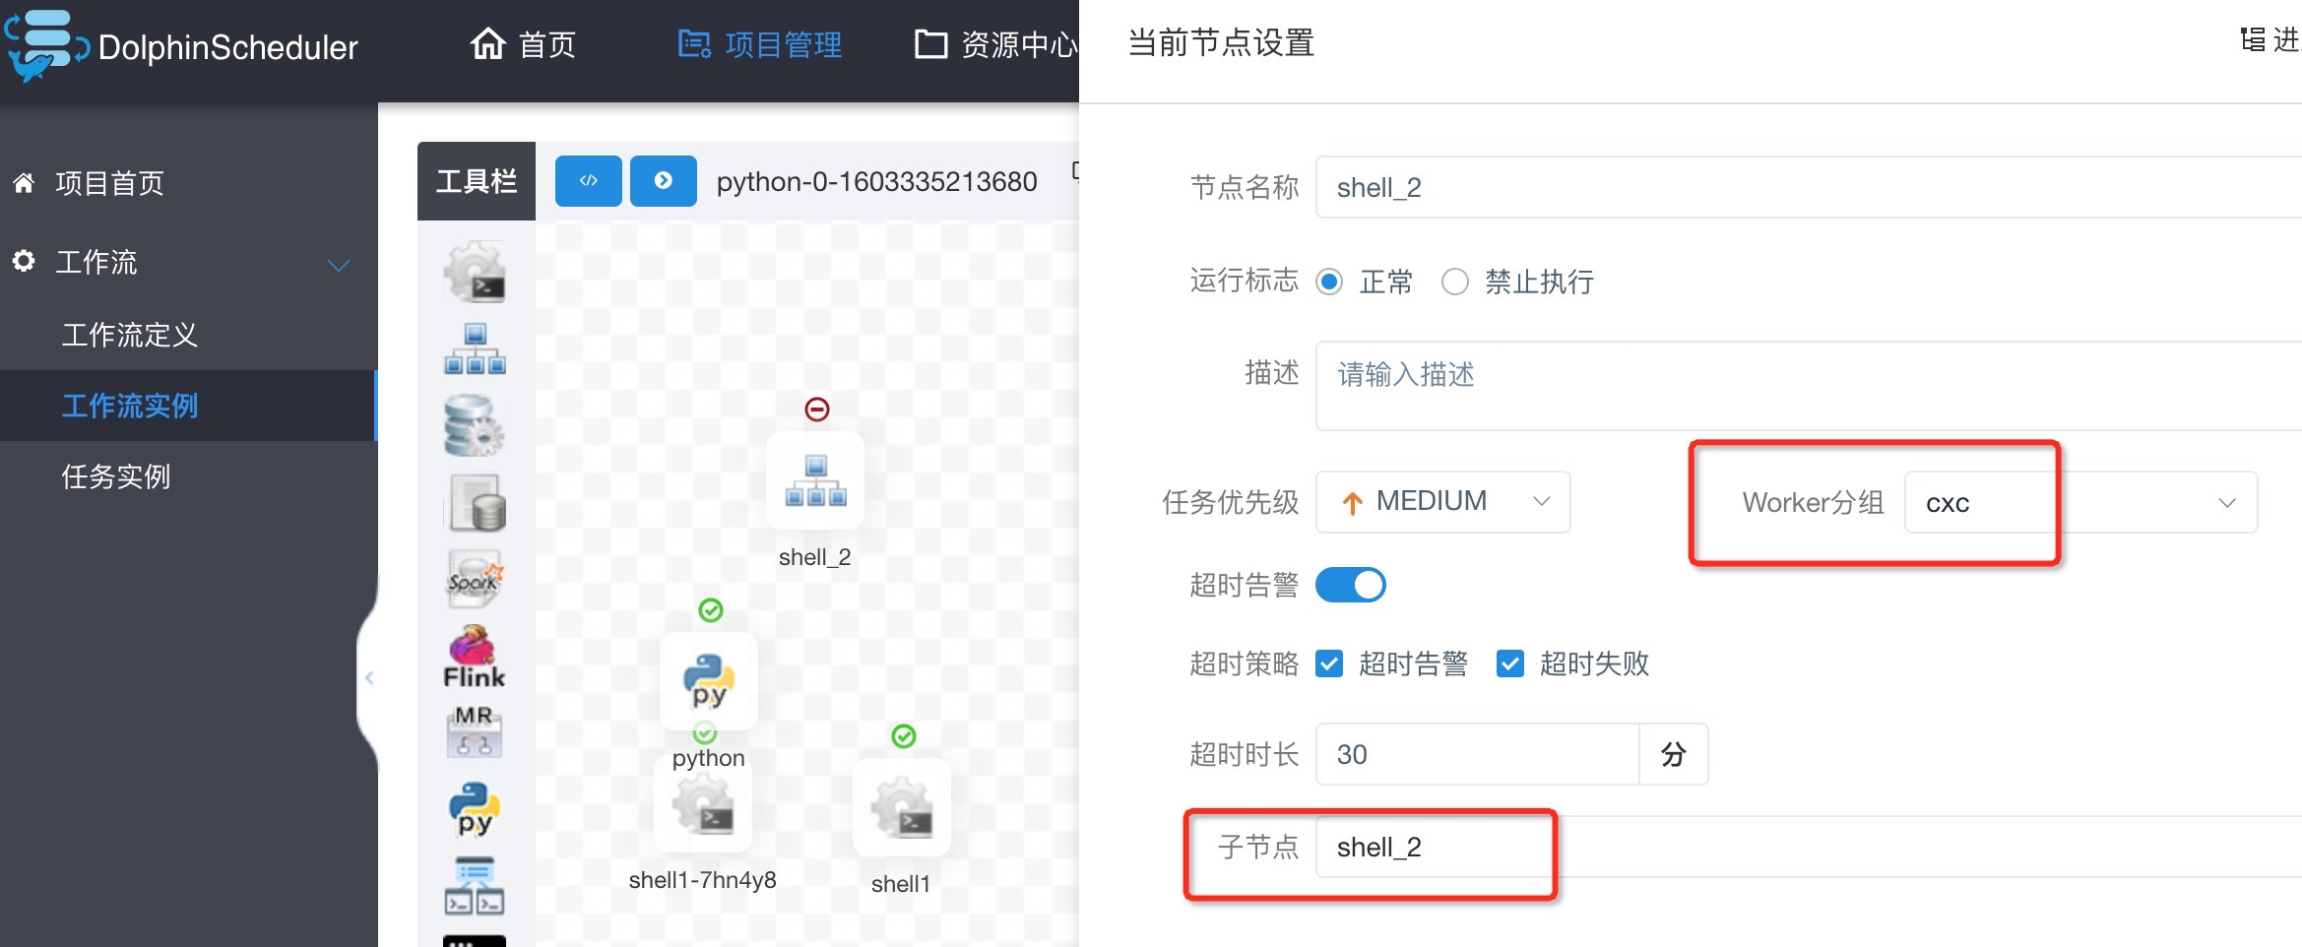2302x947 pixels.
Task: Select the Spark task tool in toolbar
Action: tap(476, 579)
